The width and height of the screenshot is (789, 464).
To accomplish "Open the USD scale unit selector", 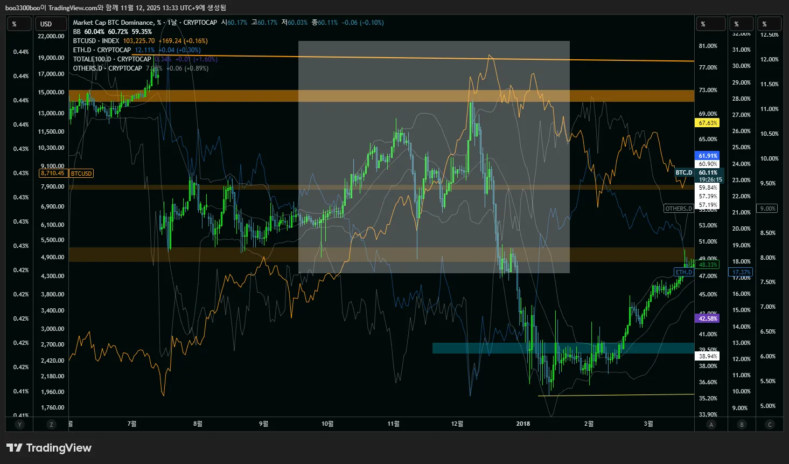I will (x=51, y=24).
